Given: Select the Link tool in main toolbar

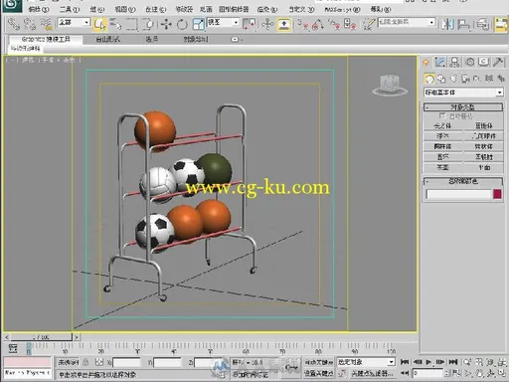Looking at the screenshot, I should (14, 24).
